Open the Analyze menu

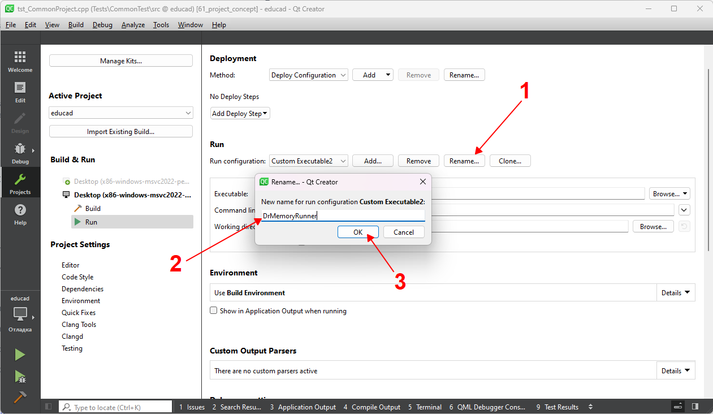pos(133,24)
